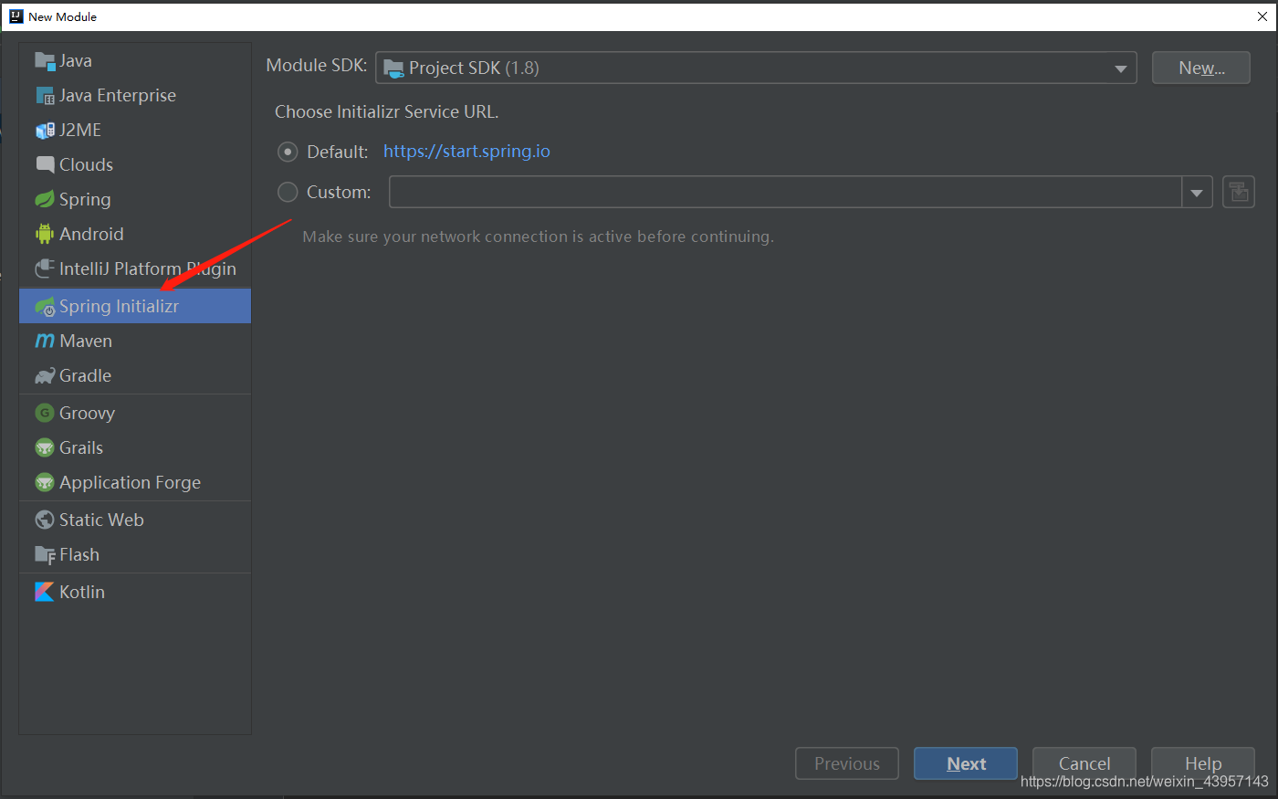Choose Gradle module type
The height and width of the screenshot is (799, 1278).
135,376
